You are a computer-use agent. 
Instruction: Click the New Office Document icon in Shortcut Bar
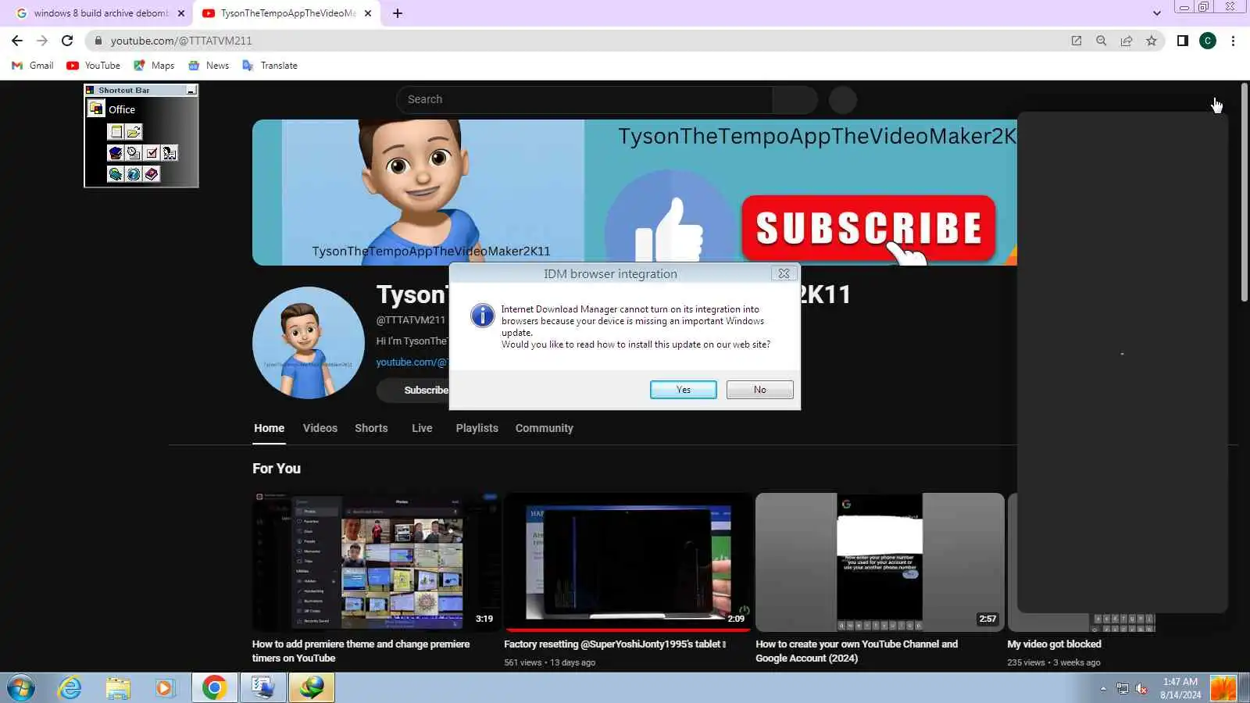click(x=116, y=132)
